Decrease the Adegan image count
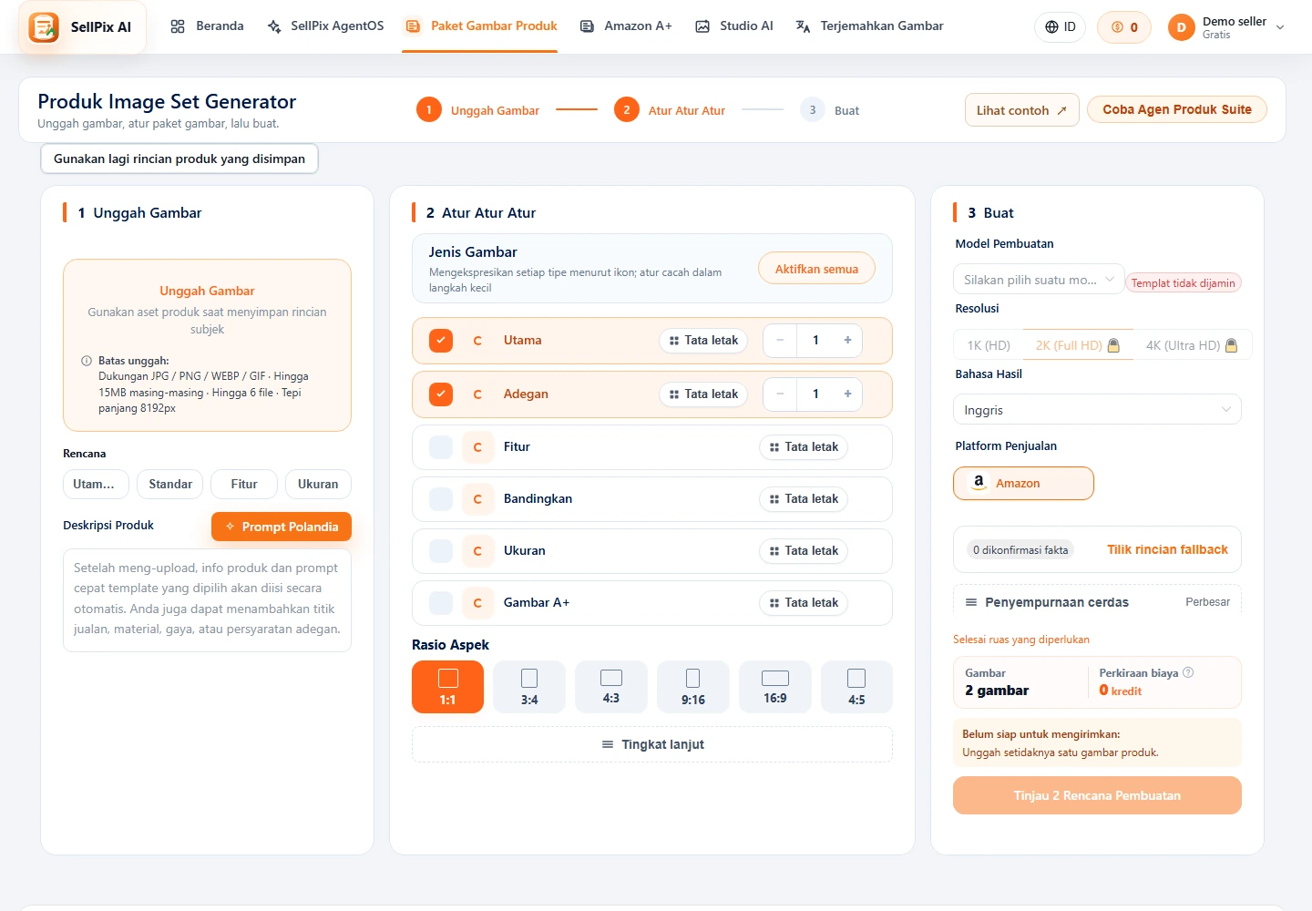Image resolution: width=1312 pixels, height=911 pixels. pos(780,394)
